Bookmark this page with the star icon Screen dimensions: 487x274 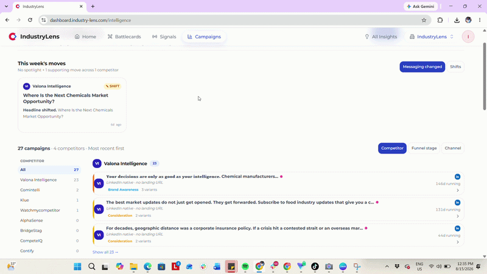(x=424, y=20)
